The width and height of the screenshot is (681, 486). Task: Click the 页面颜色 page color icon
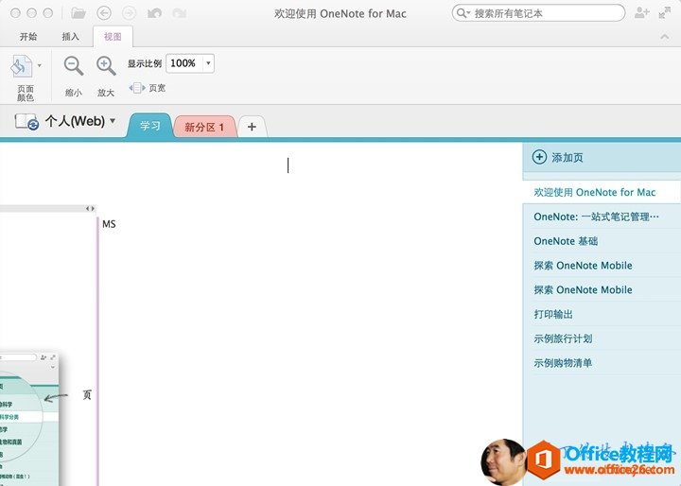22,67
